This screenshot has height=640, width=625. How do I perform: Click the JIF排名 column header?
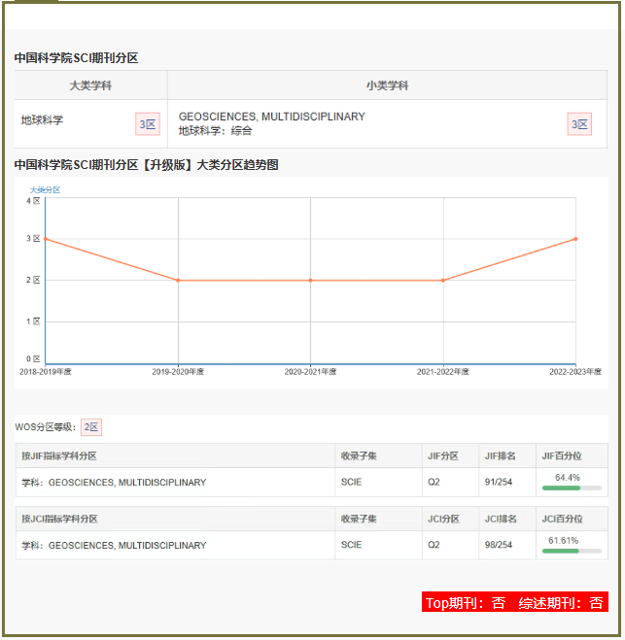coord(501,456)
